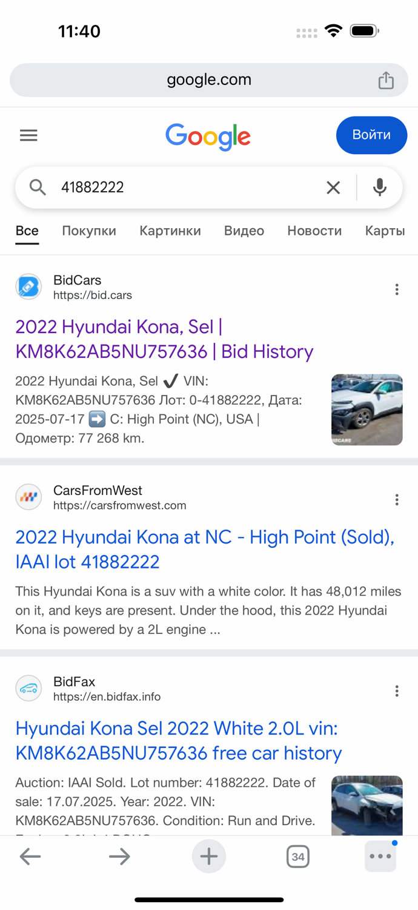The height and width of the screenshot is (910, 418).
Task: Switch to the Новости tab
Action: (x=314, y=231)
